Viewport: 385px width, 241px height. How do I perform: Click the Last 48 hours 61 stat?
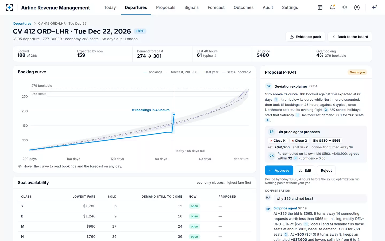[222, 54]
